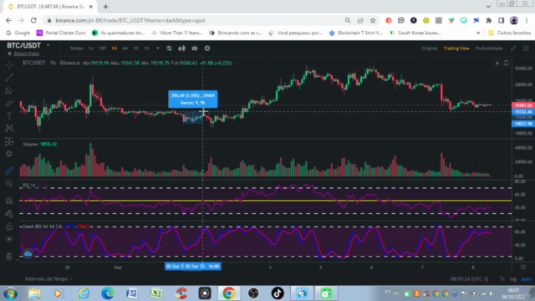This screenshot has height=301, width=535.
Task: Open the Chrome extensions puzzle icon
Action: click(x=488, y=20)
